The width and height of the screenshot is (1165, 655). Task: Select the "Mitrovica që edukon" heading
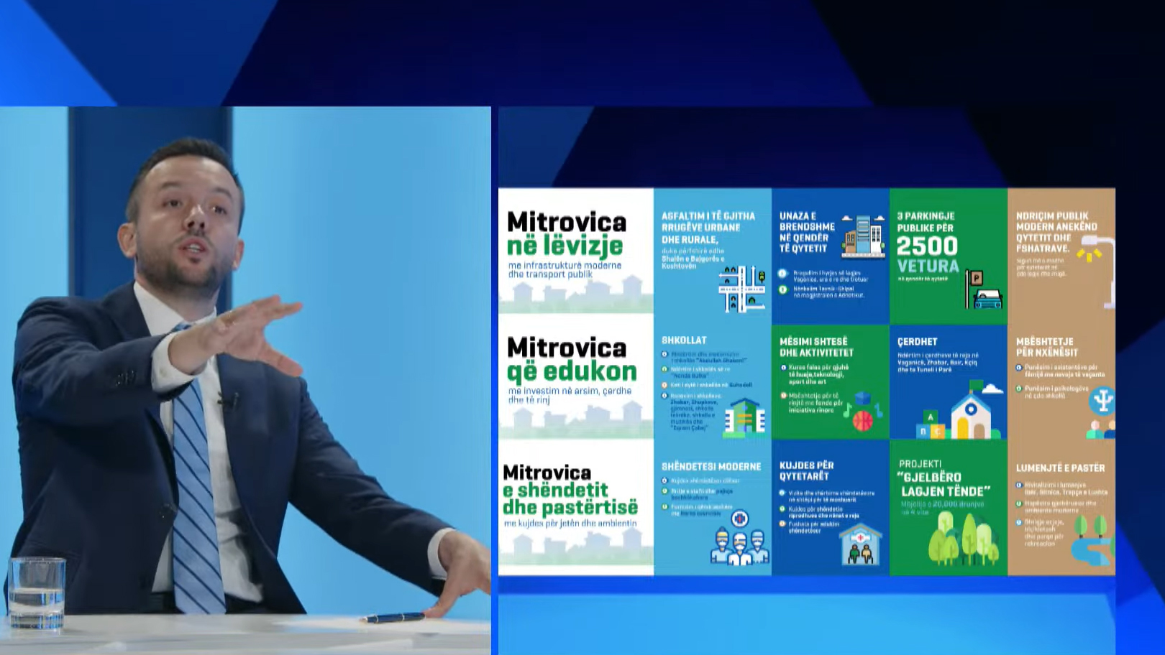pos(572,359)
